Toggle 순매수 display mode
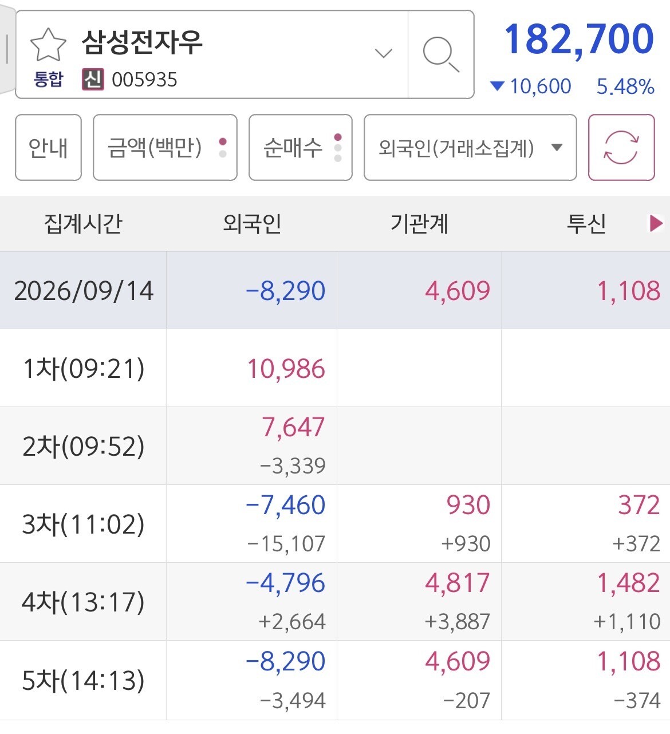The width and height of the screenshot is (670, 734). (301, 147)
